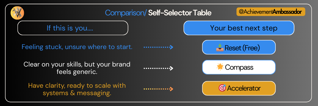Click the blue dotted arrow toward Reset
The image size is (318, 106).
[158, 47]
